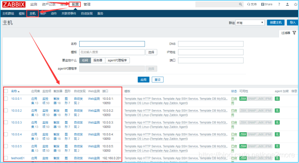The image size is (299, 163).
Task: Switch to the 服务 submenu
Action: click(x=100, y=13)
